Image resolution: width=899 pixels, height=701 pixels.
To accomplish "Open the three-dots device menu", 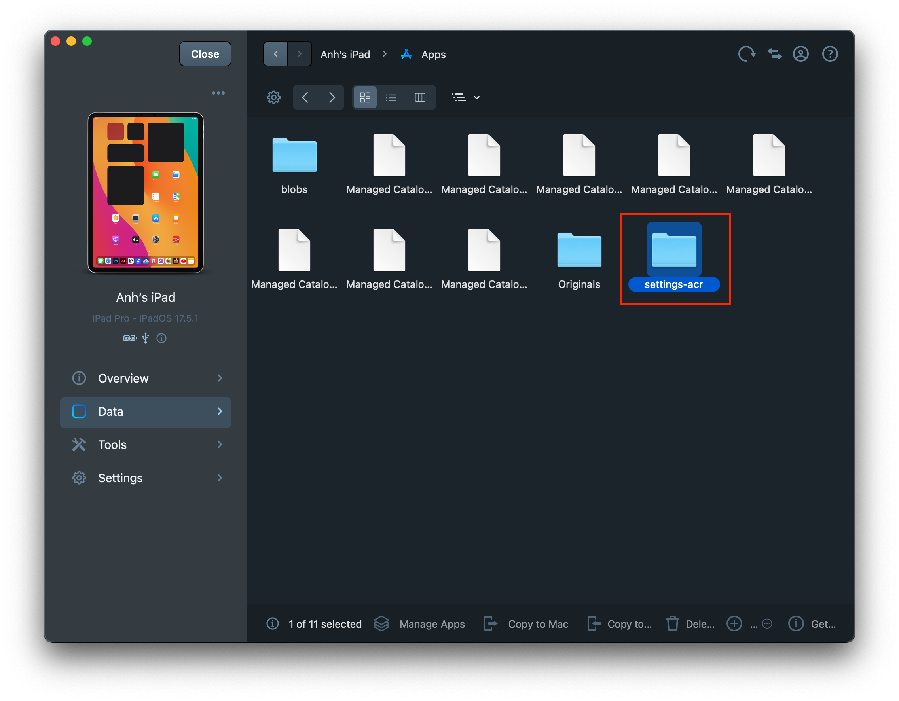I will pos(218,93).
